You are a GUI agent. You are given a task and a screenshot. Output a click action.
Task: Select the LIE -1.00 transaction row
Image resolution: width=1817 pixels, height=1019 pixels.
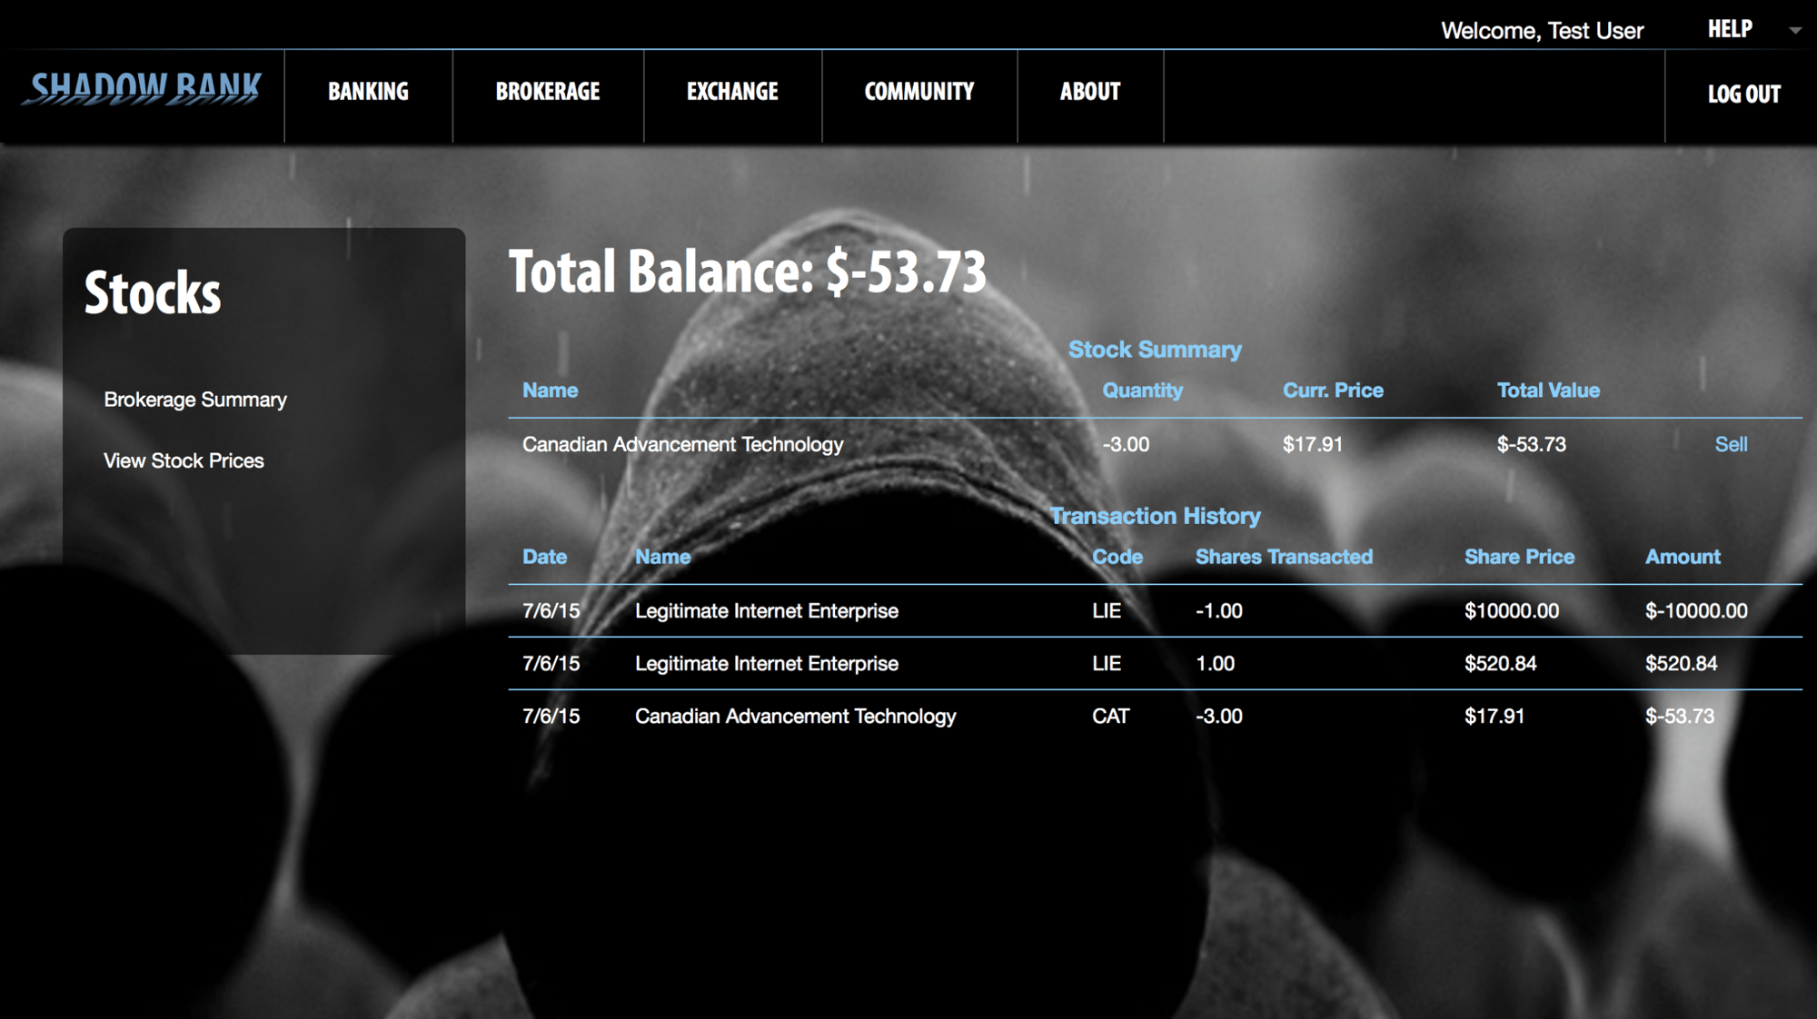1155,610
